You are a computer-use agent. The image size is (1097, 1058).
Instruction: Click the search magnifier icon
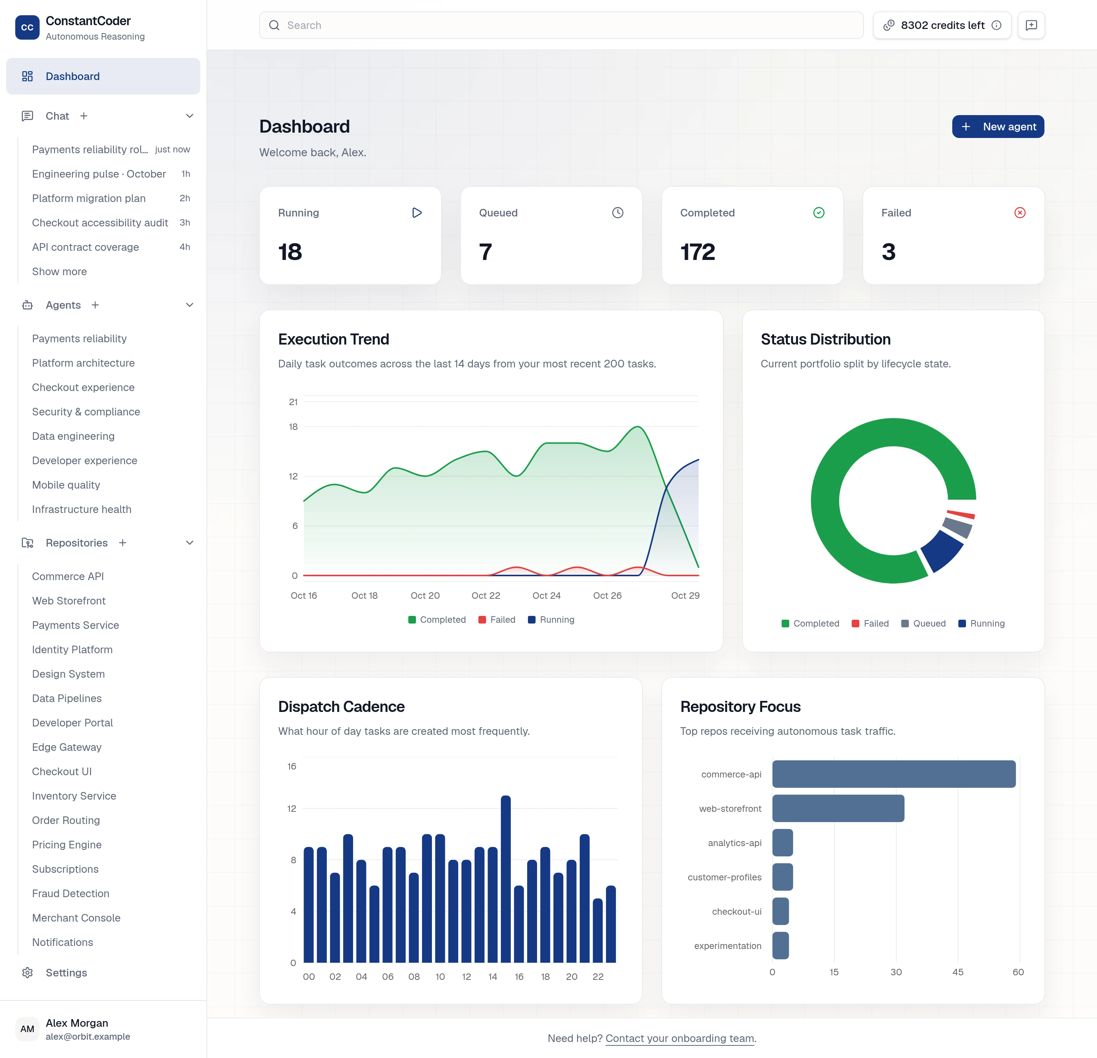[274, 25]
